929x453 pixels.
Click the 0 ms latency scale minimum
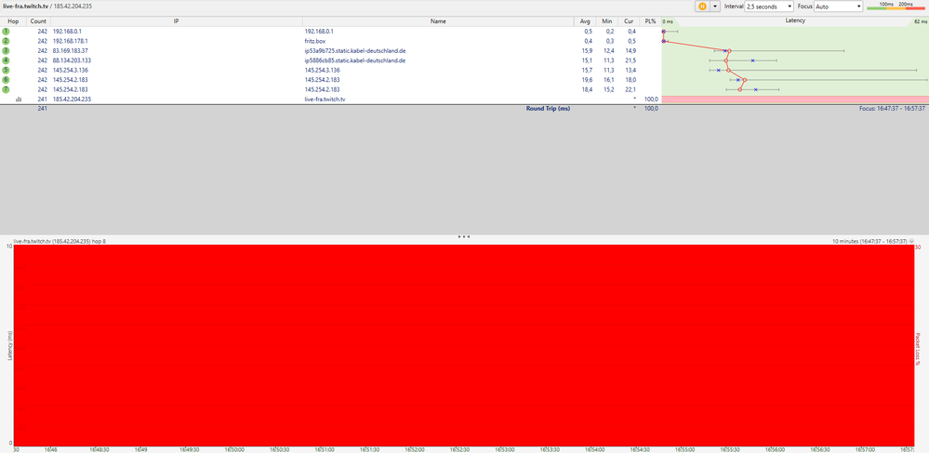coord(668,21)
